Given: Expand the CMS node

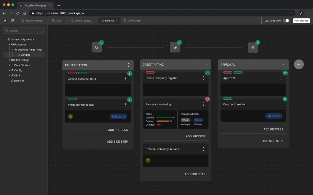Looking at the screenshot, I should [9, 75].
